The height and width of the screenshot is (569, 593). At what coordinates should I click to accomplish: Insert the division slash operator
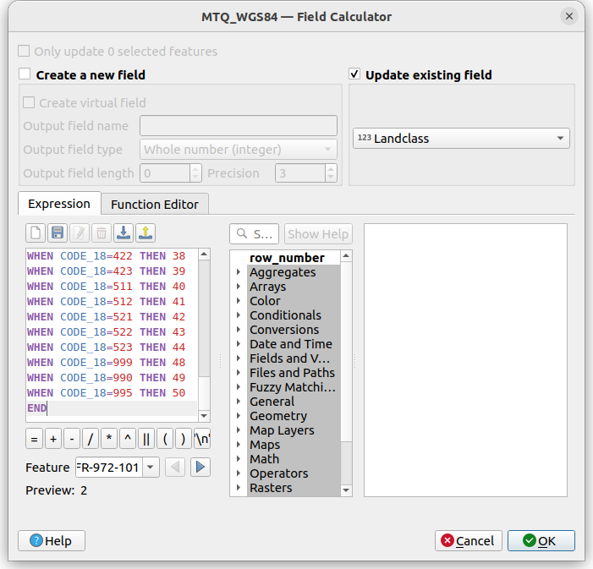[91, 439]
